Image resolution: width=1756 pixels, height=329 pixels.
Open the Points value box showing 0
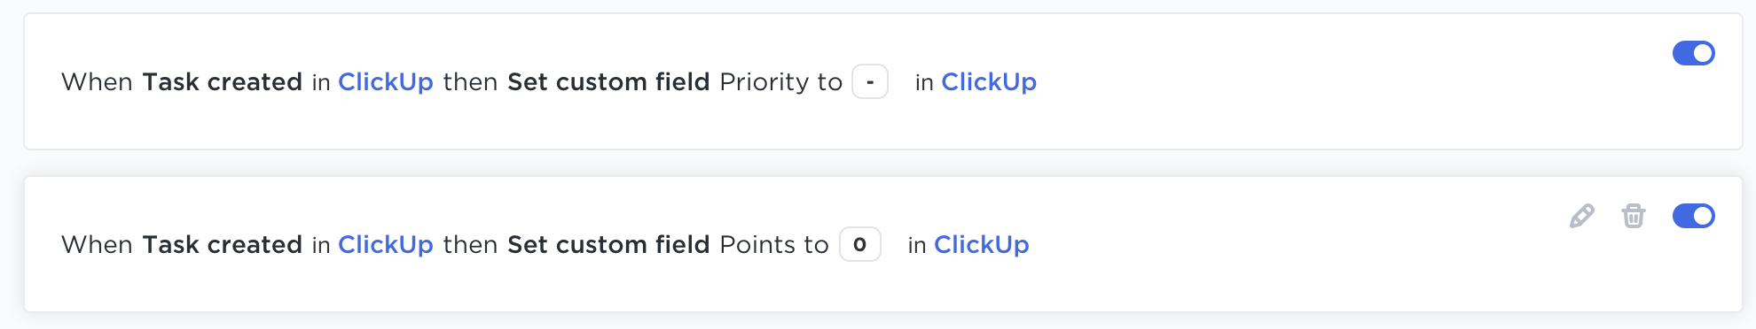tap(859, 244)
